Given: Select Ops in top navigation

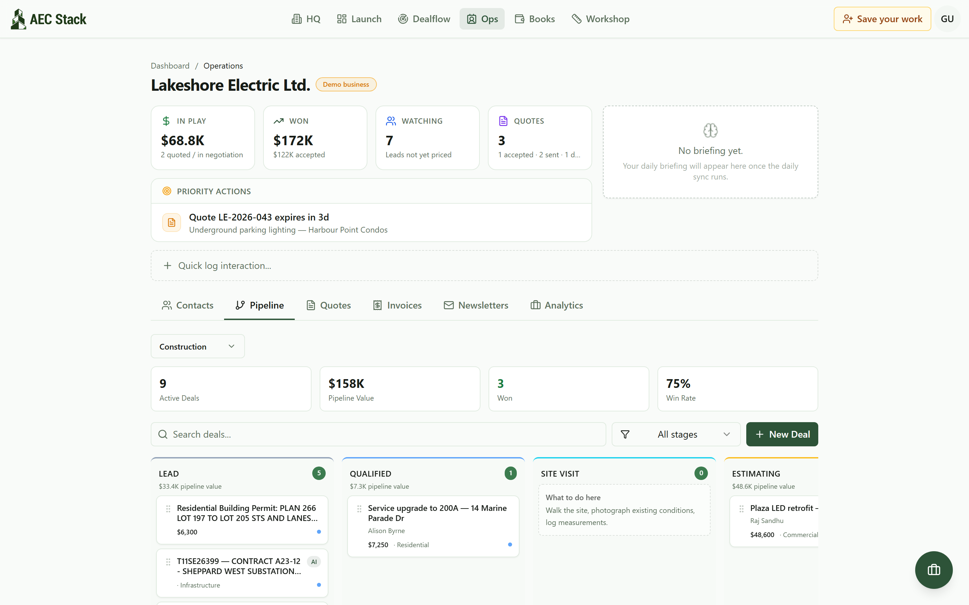Looking at the screenshot, I should pyautogui.click(x=482, y=19).
